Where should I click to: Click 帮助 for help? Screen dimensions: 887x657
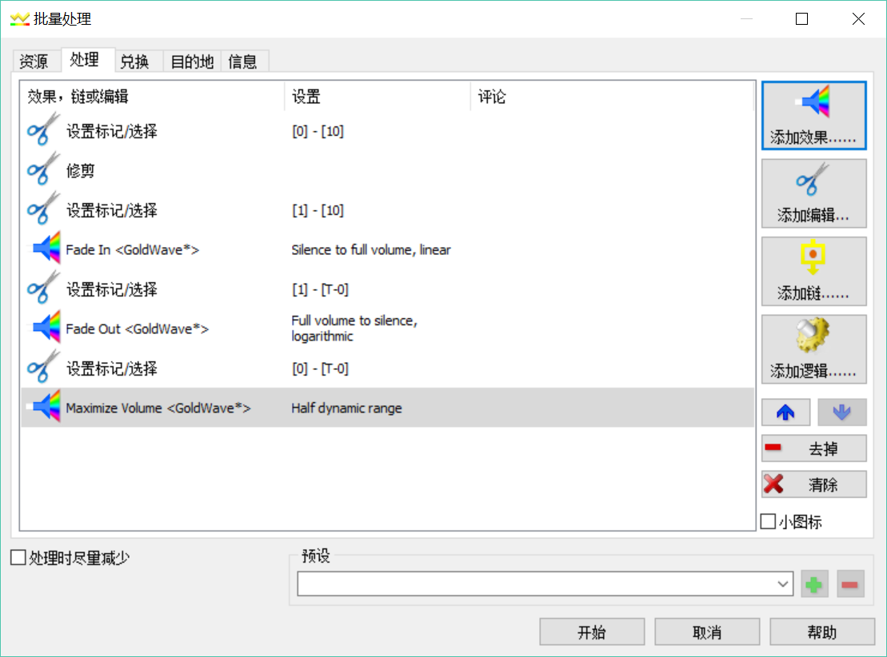click(822, 631)
